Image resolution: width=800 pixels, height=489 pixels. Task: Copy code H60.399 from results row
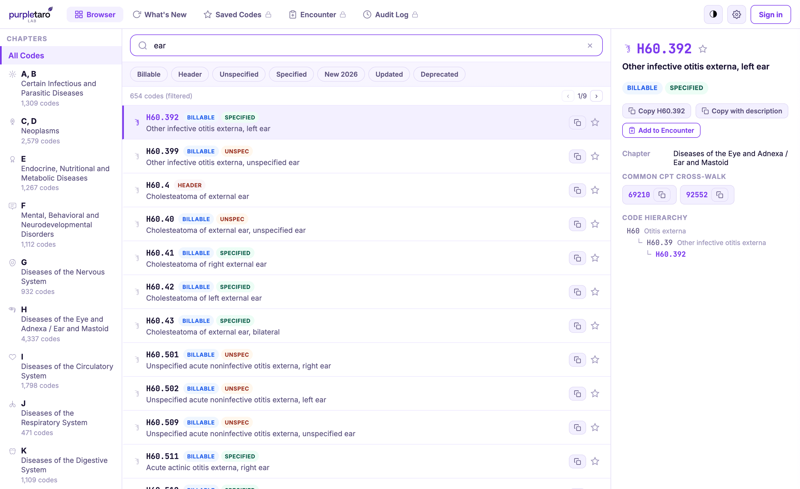coord(577,156)
